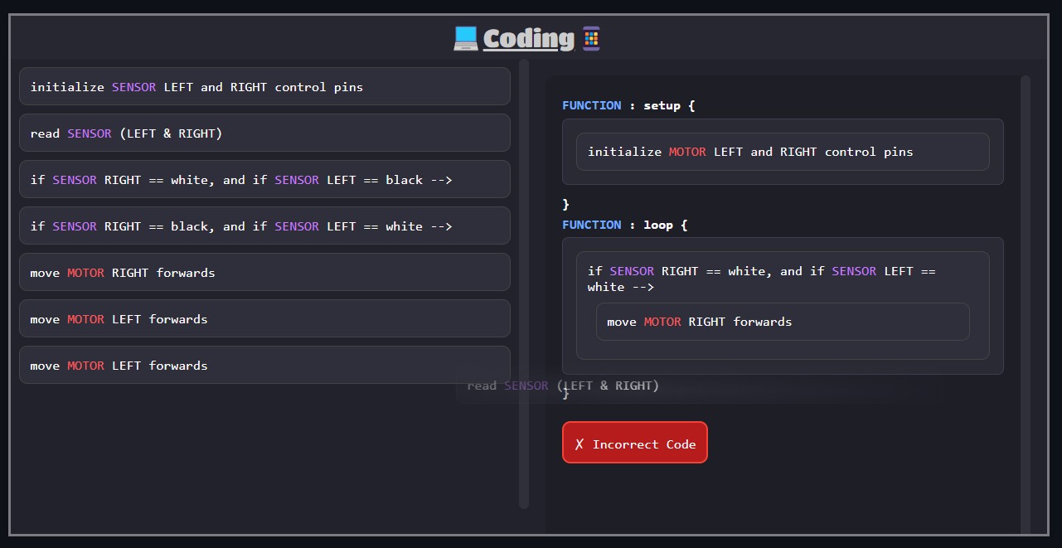Screen dimensions: 1062x548
Task: Choose move MOTOR RIGHT forwards in left list
Action: 264,273
